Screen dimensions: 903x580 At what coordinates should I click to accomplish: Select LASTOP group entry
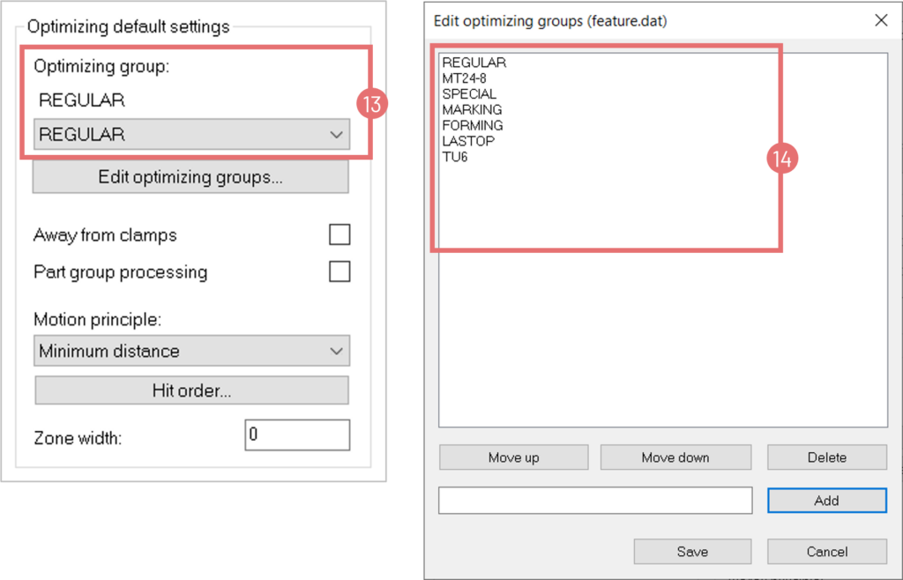click(x=468, y=142)
